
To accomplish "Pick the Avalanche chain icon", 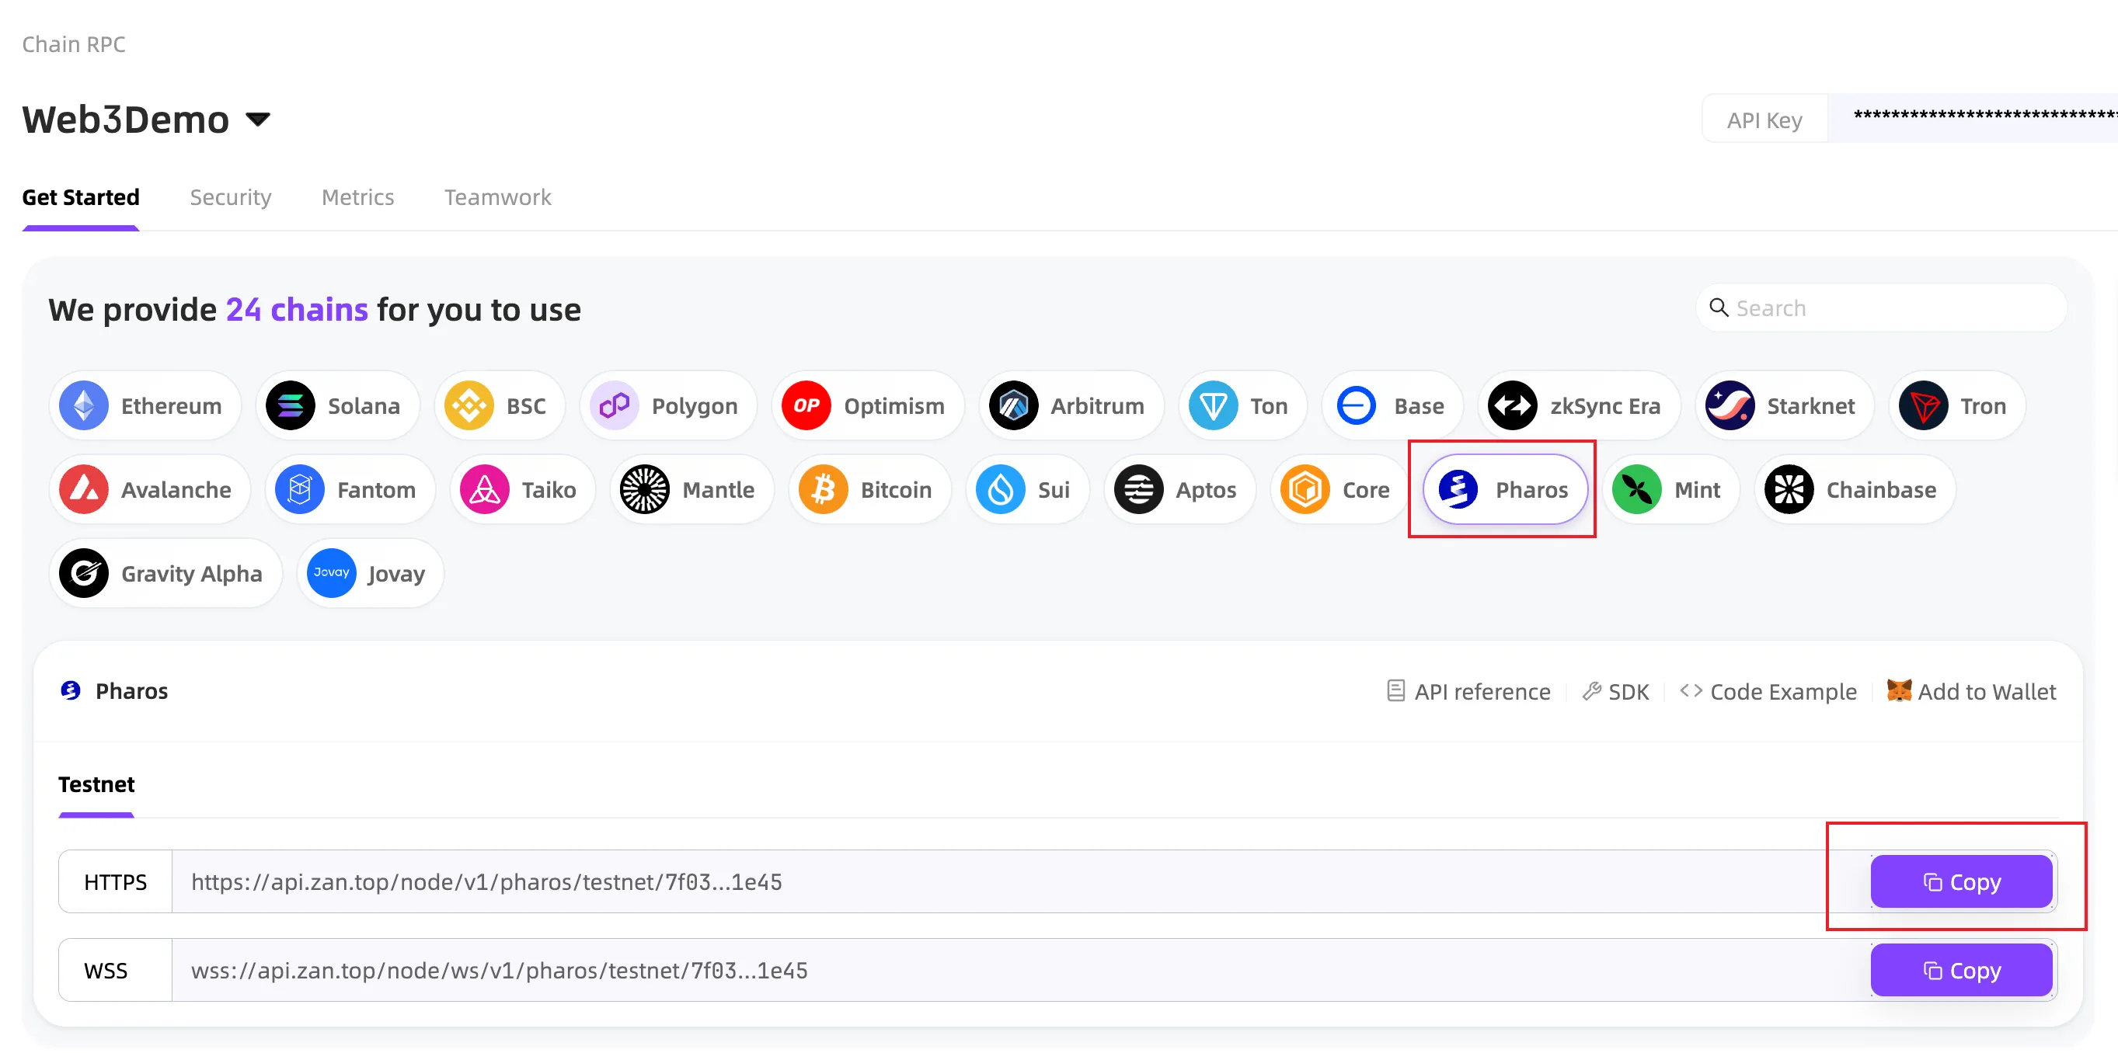I will coord(84,489).
